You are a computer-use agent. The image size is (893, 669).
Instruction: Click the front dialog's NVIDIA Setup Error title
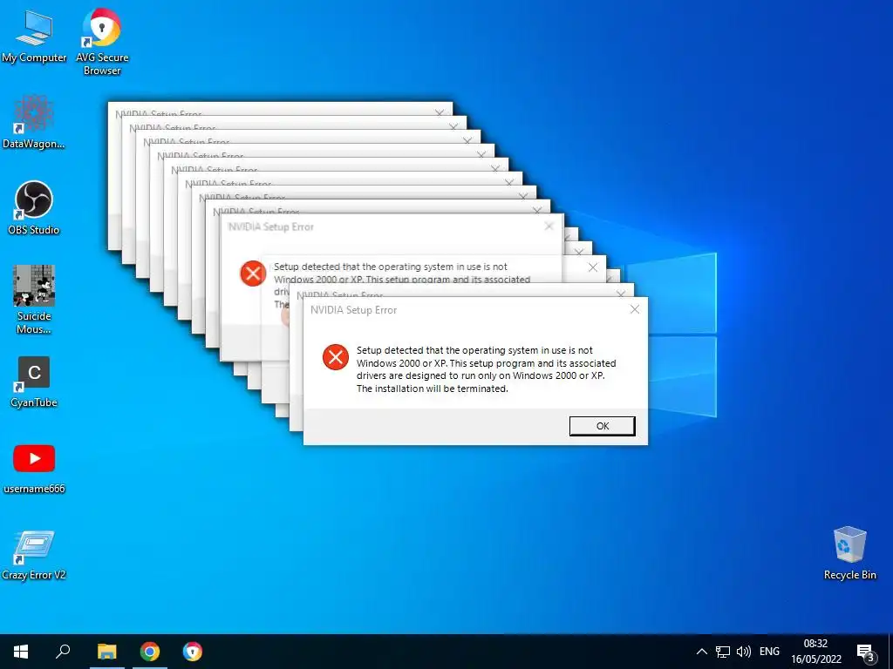(x=354, y=310)
